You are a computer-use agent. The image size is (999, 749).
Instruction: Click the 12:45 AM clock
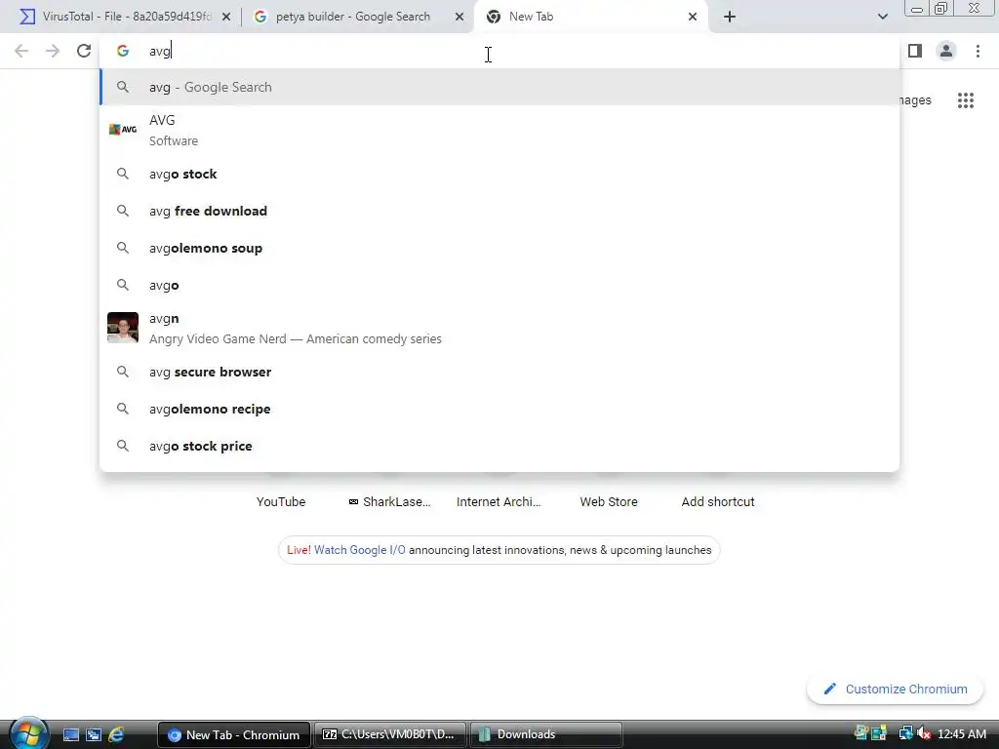pyautogui.click(x=961, y=733)
